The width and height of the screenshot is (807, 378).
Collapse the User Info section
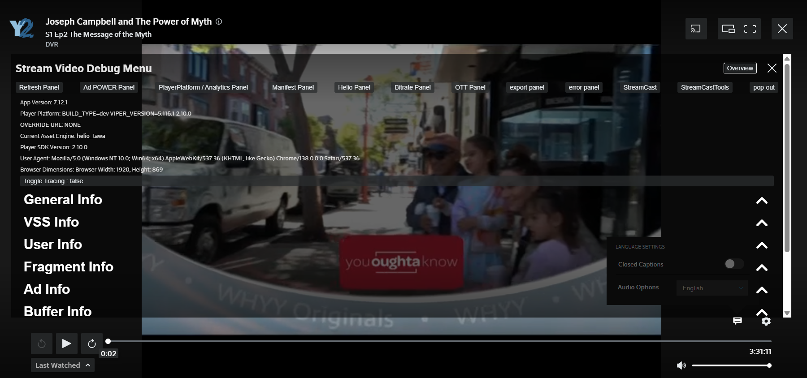click(x=762, y=245)
